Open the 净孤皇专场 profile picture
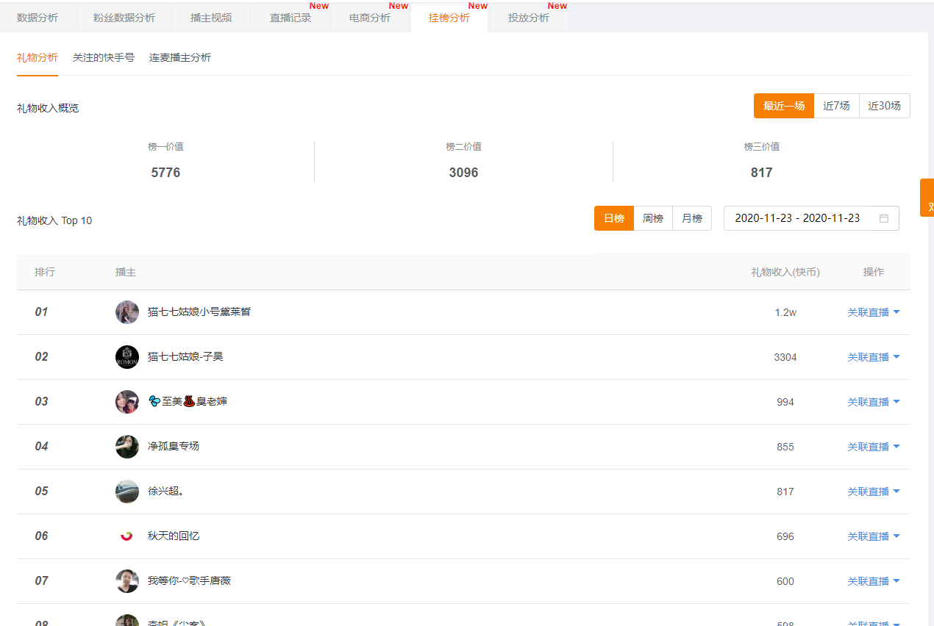934x626 pixels. pyautogui.click(x=126, y=446)
